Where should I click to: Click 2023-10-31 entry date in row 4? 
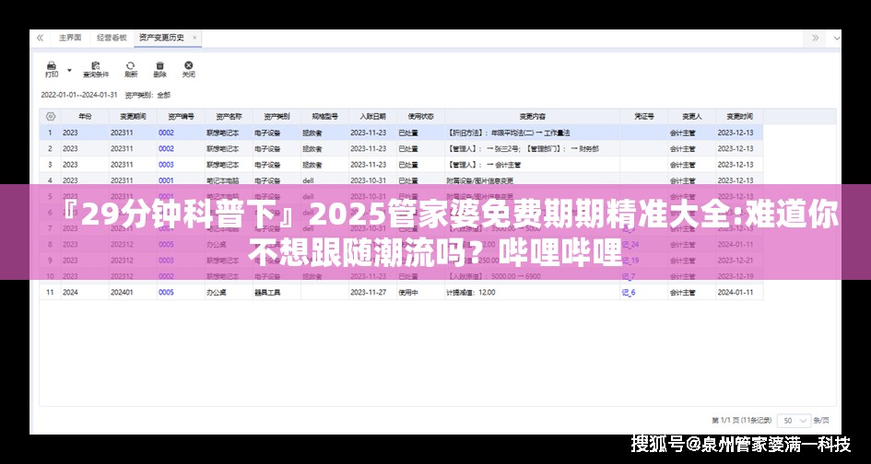[x=372, y=180]
